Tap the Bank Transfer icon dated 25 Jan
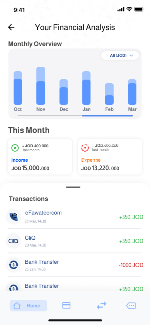Viewport: 150px width, 325px height. [x=14, y=265]
